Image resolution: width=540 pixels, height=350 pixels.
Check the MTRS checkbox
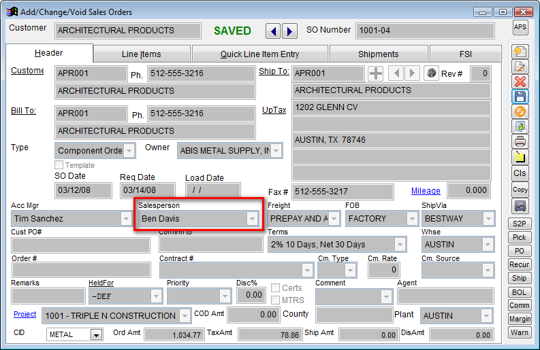(276, 300)
